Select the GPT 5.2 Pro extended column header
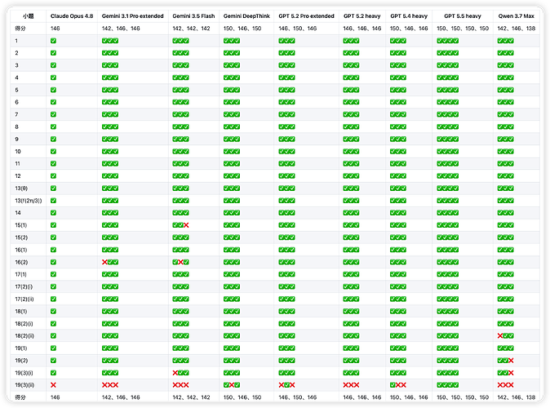Screen dimensions: 550x408 [x=306, y=16]
